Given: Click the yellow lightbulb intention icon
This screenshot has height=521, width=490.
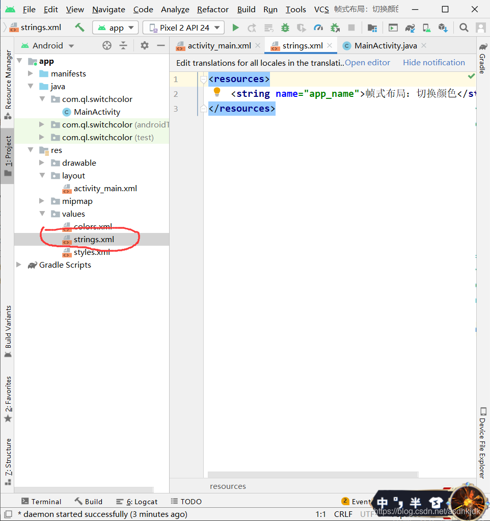Looking at the screenshot, I should pyautogui.click(x=217, y=92).
